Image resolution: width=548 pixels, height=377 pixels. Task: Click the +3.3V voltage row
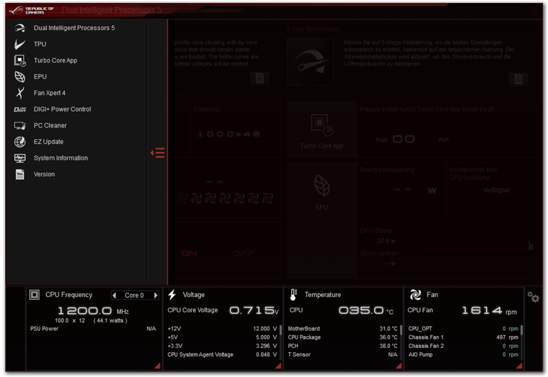(222, 346)
